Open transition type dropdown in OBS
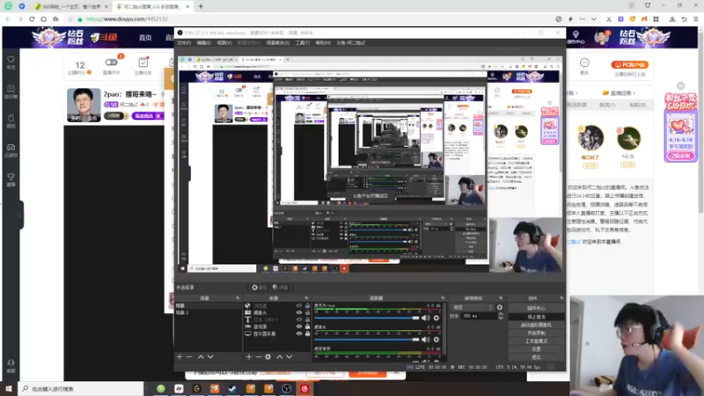704x396 pixels. [473, 307]
